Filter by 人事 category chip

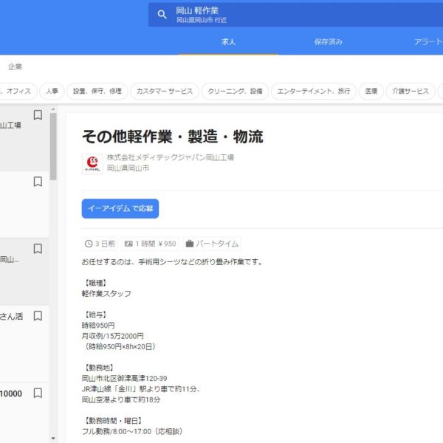point(51,92)
